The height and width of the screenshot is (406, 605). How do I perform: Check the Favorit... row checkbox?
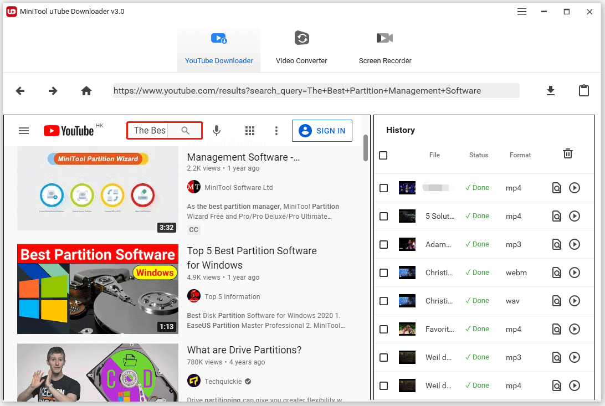coord(383,329)
